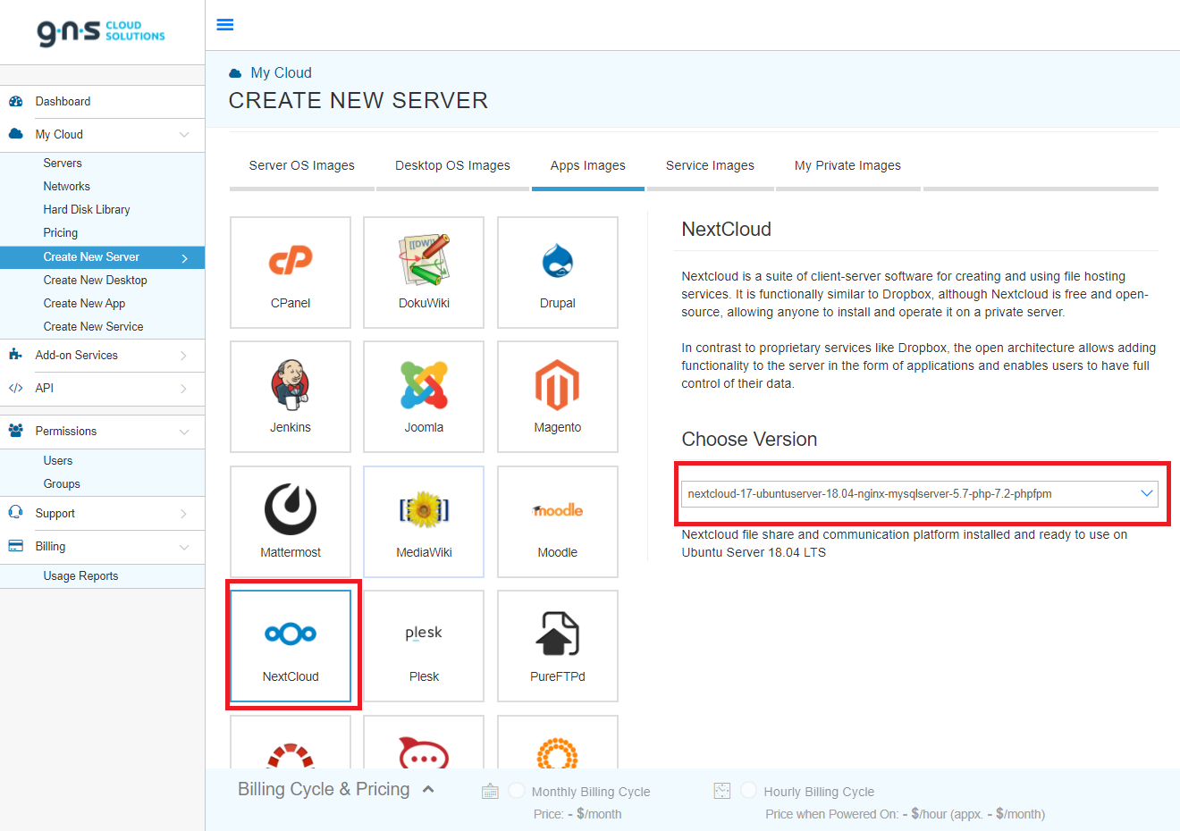The width and height of the screenshot is (1180, 831).
Task: Click the hourly billing clock icon
Action: [x=722, y=791]
